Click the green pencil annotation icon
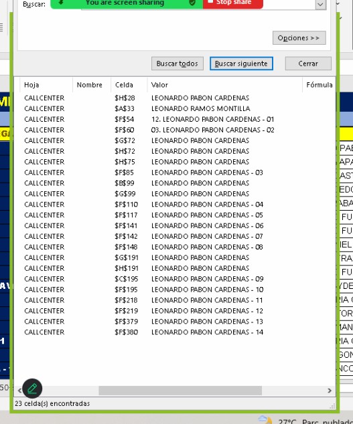The width and height of the screenshot is (353, 424). click(x=32, y=389)
